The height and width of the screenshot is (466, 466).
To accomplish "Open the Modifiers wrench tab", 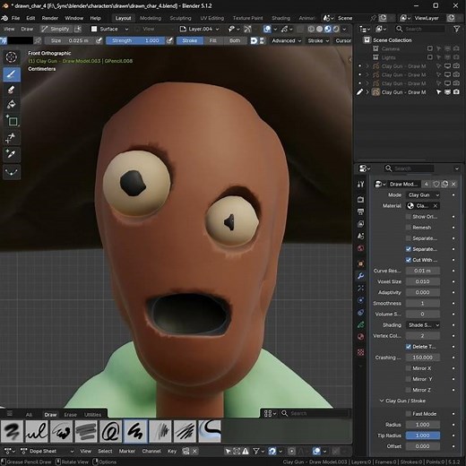I will click(360, 276).
